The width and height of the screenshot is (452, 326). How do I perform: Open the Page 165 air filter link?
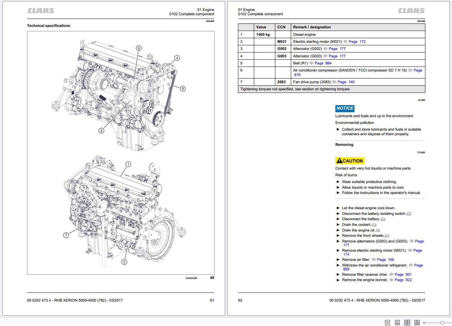(x=385, y=260)
